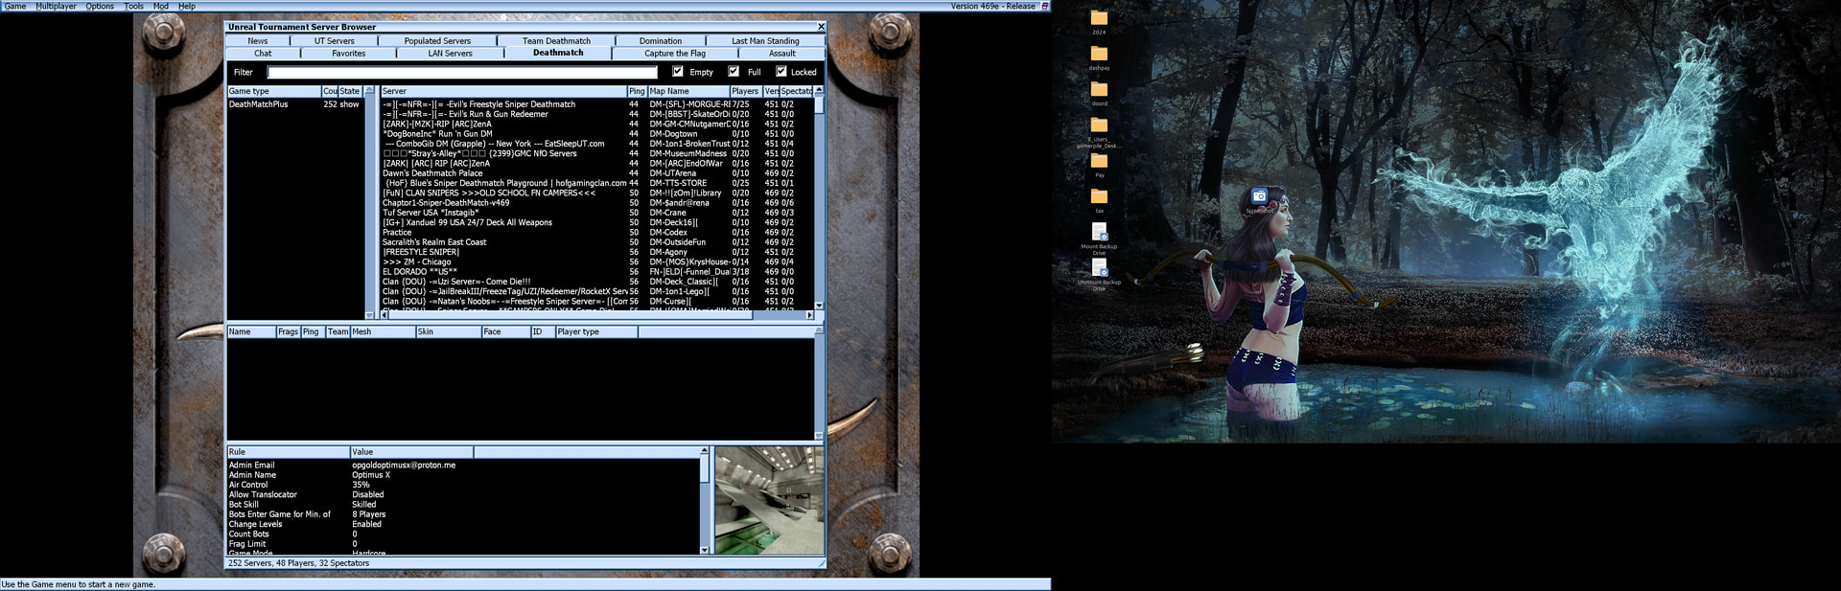Open the dashpay folder icon
Screen dimensions: 1841x591
click(x=1099, y=55)
